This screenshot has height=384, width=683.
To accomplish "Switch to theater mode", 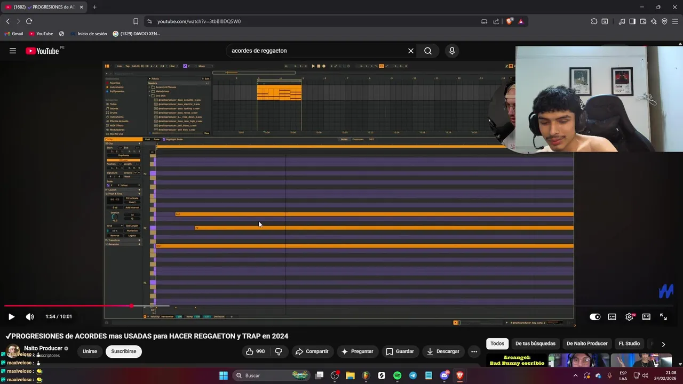I will pyautogui.click(x=646, y=316).
